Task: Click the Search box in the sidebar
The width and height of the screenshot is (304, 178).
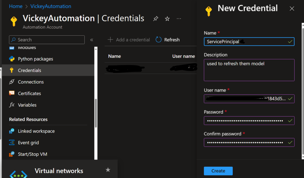Action: coord(47,40)
